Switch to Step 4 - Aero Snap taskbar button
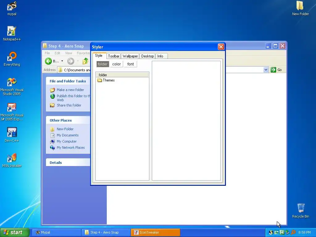Image resolution: width=316 pixels, height=237 pixels. click(x=106, y=232)
